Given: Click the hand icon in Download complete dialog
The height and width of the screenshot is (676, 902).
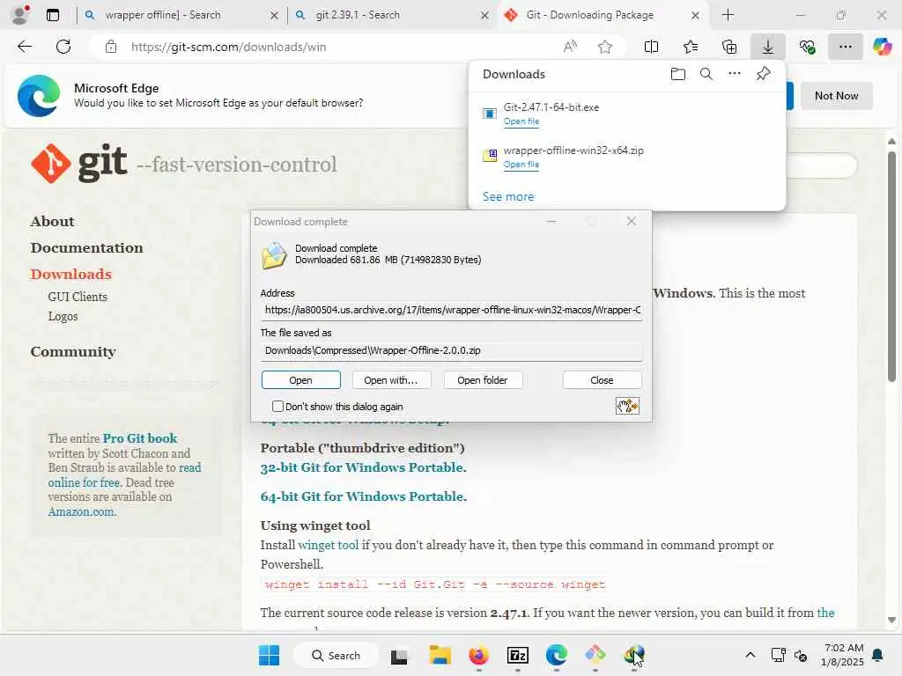Looking at the screenshot, I should click(x=627, y=407).
